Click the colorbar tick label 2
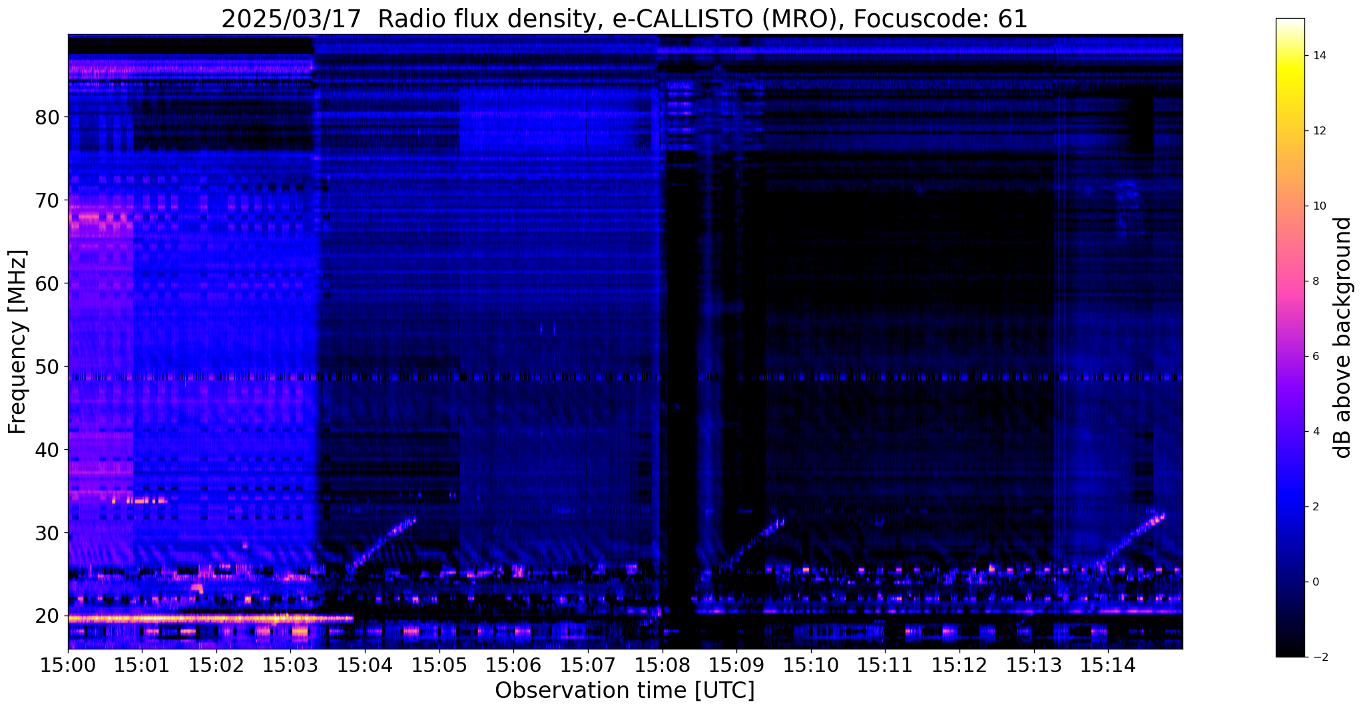1363x710 pixels. pos(1316,507)
